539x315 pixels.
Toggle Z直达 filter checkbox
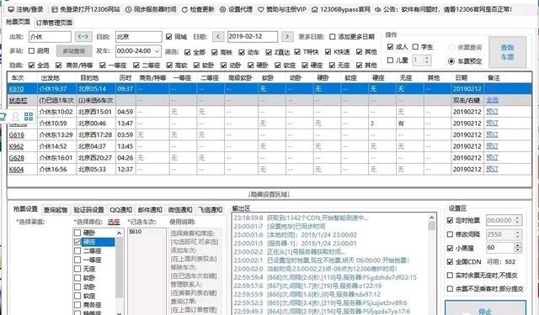tap(269, 52)
